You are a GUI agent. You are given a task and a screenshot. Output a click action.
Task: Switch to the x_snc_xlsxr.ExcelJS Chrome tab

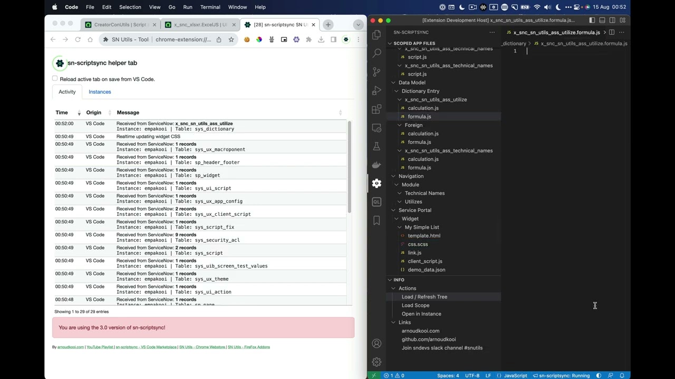200,25
